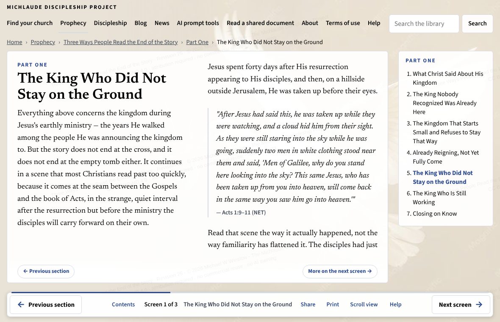Open The King Nobody Recognized section
Viewport: 500px width, 322px height.
coord(445,103)
